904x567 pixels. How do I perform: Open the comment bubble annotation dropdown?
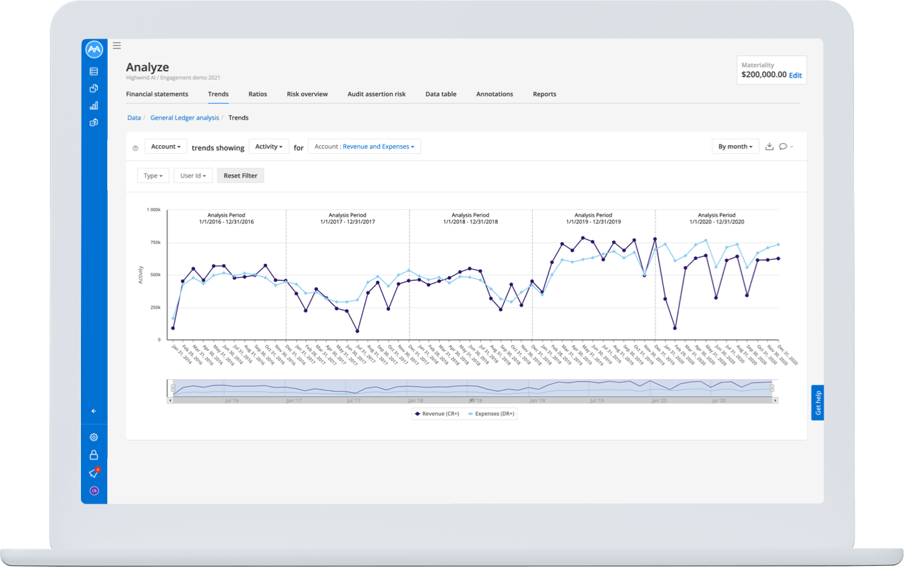[x=786, y=146]
